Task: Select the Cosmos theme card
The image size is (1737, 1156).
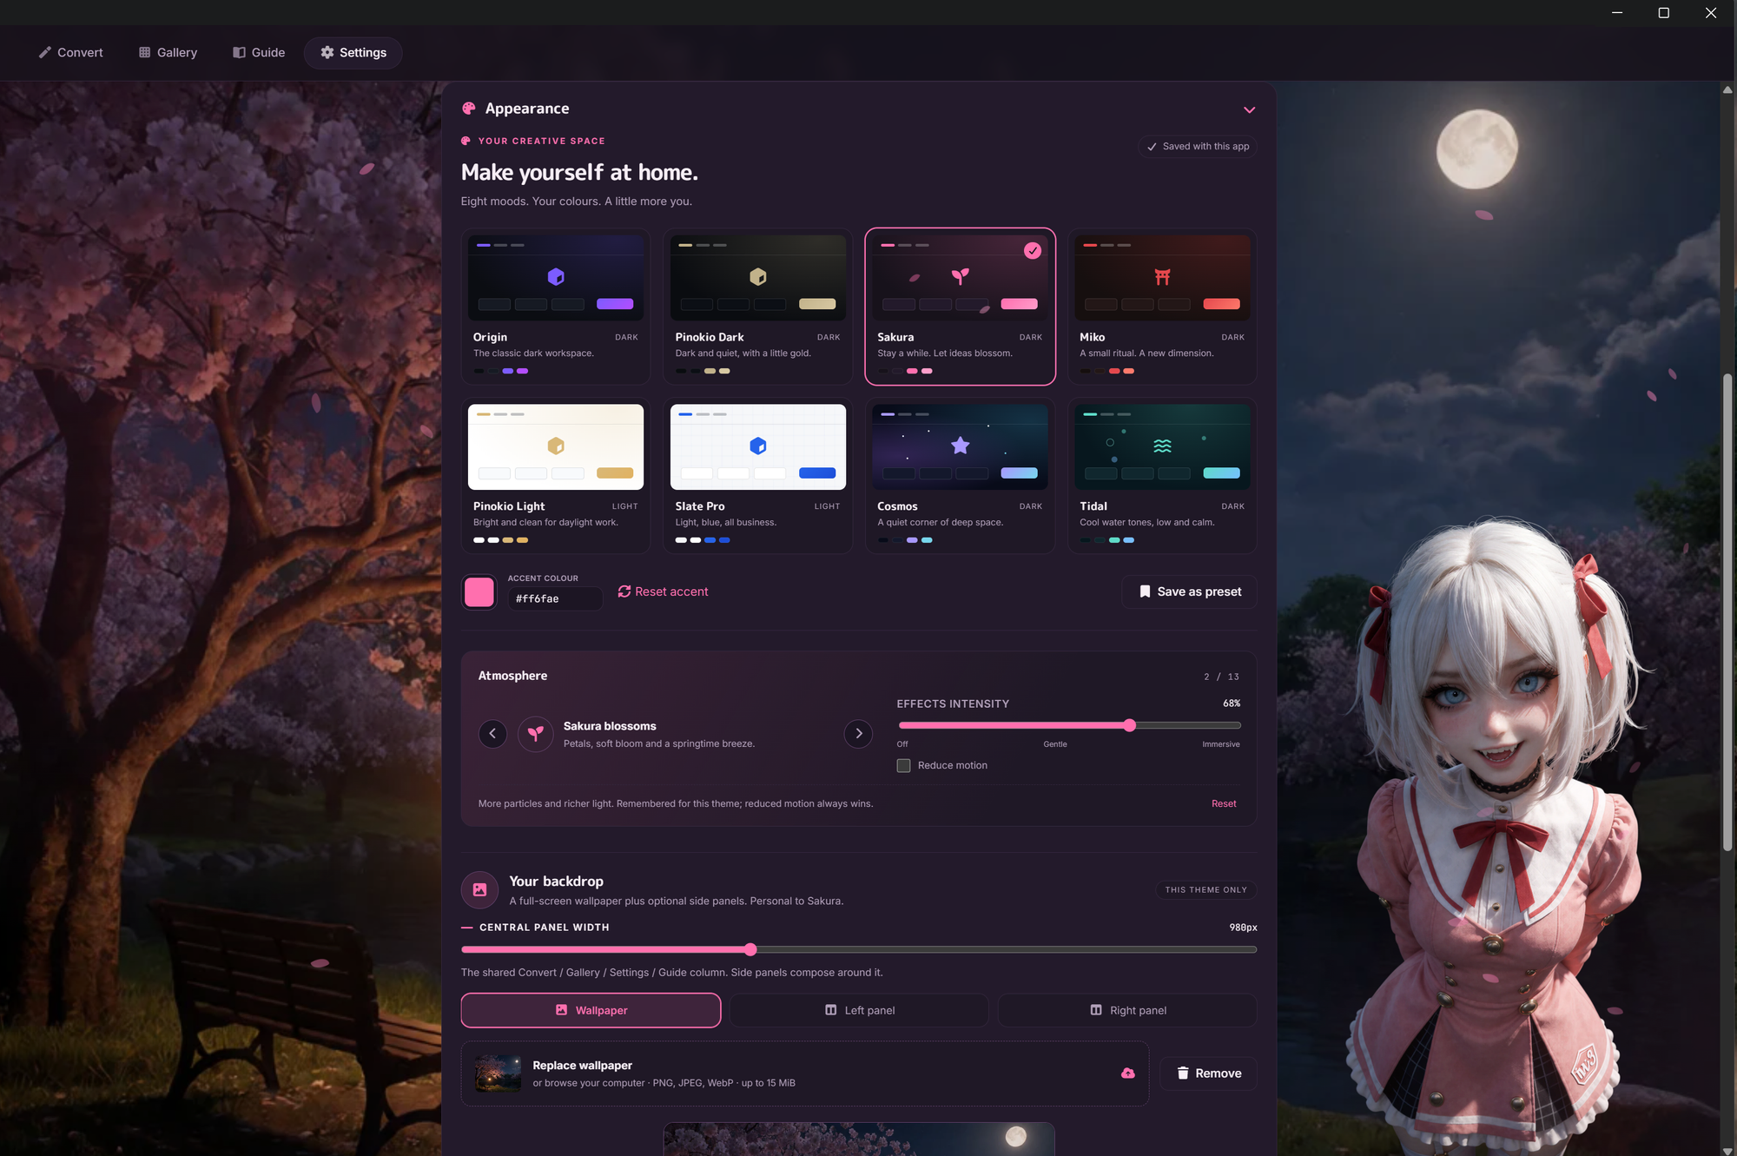Action: (960, 475)
